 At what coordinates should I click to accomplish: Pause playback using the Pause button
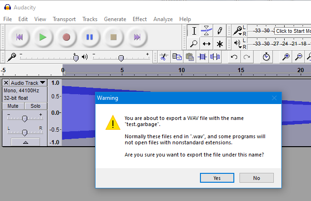click(90, 37)
